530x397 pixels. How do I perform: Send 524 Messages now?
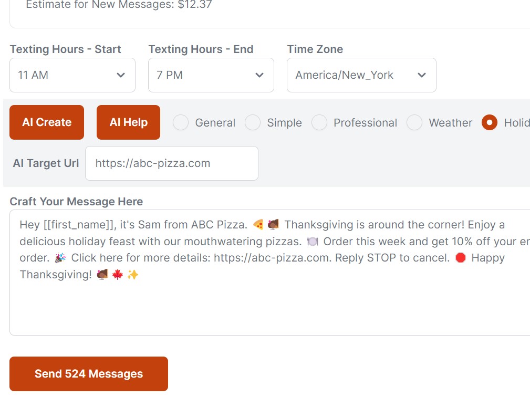coord(89,374)
